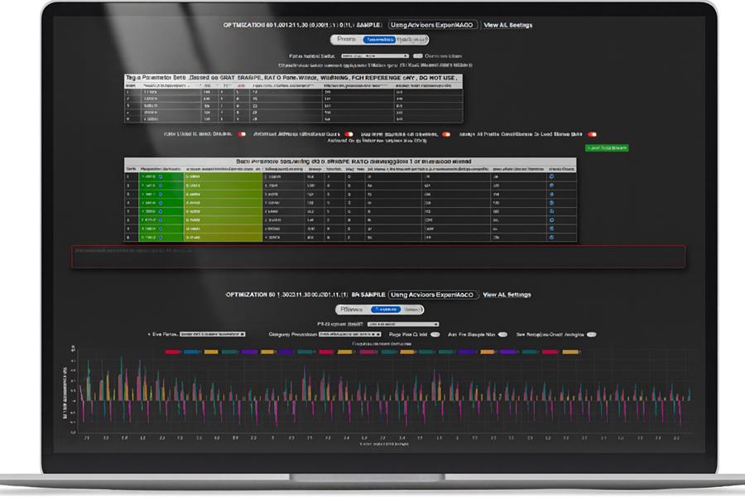This screenshot has width=745, height=497.
Task: Open the blue action icon ending the fifth results row
Action: pyautogui.click(x=551, y=211)
